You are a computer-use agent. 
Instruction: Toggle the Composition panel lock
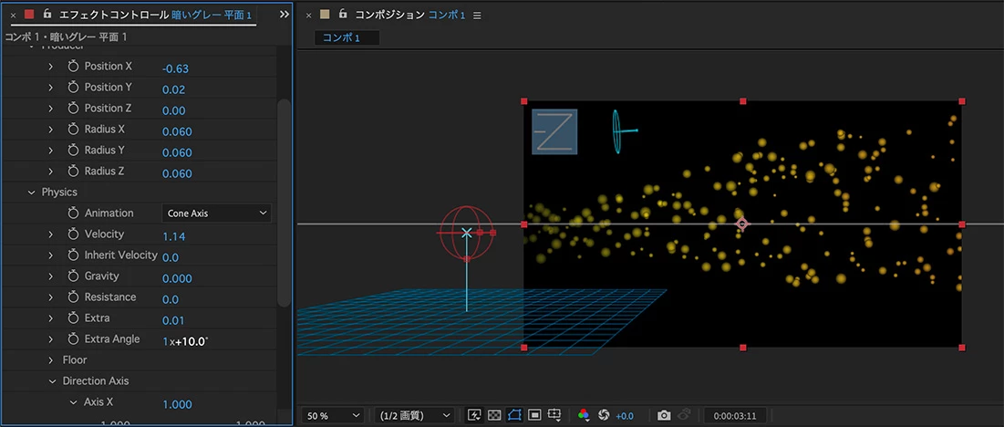point(343,14)
